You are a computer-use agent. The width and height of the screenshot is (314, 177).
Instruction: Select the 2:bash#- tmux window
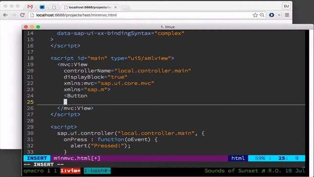[x=97, y=171]
